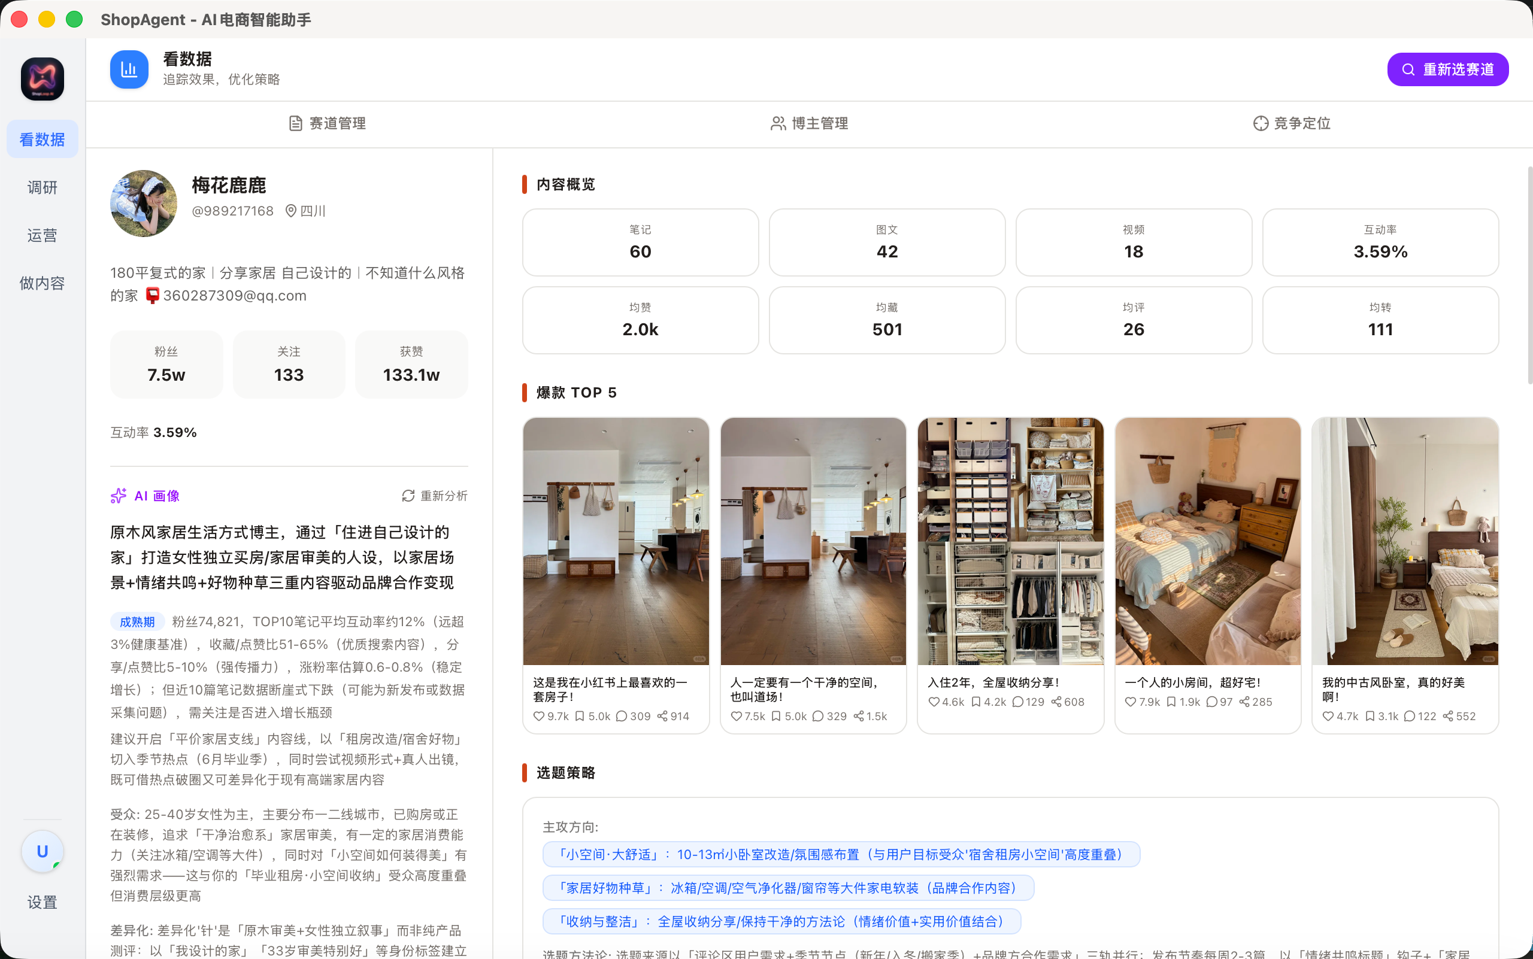Open 设置 at the sidebar bottom

(x=43, y=902)
